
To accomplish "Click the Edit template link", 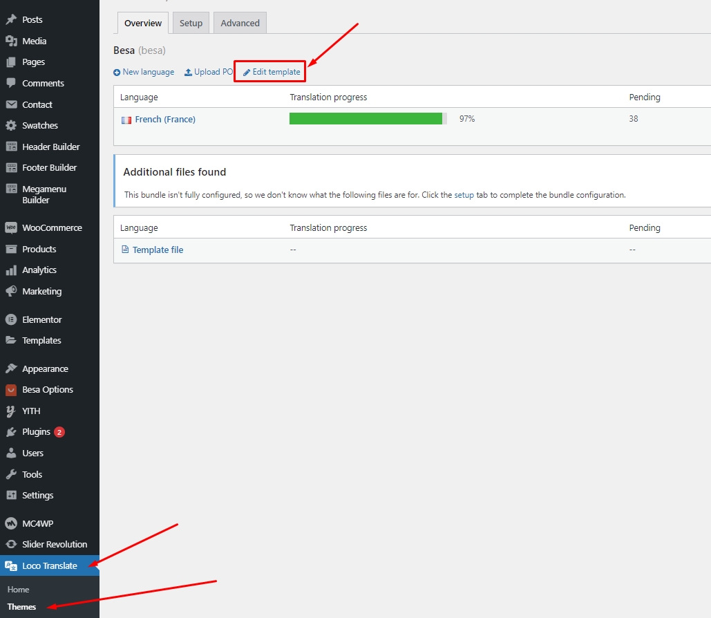I will pyautogui.click(x=272, y=72).
